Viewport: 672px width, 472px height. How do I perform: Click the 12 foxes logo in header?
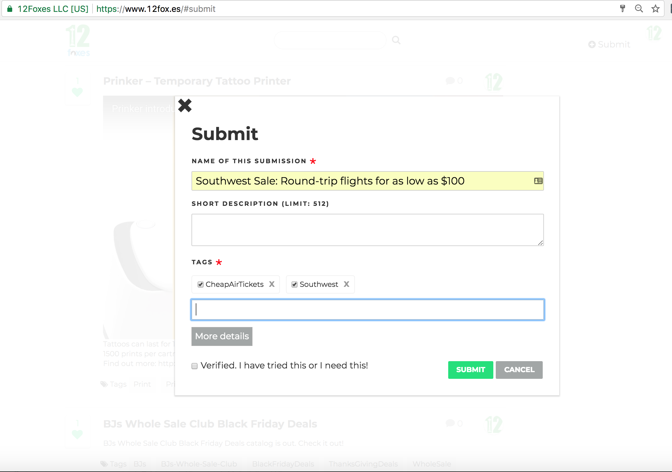[78, 40]
